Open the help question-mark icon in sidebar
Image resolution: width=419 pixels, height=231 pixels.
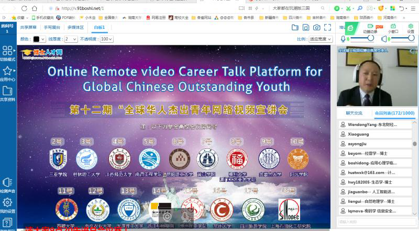(x=7, y=223)
